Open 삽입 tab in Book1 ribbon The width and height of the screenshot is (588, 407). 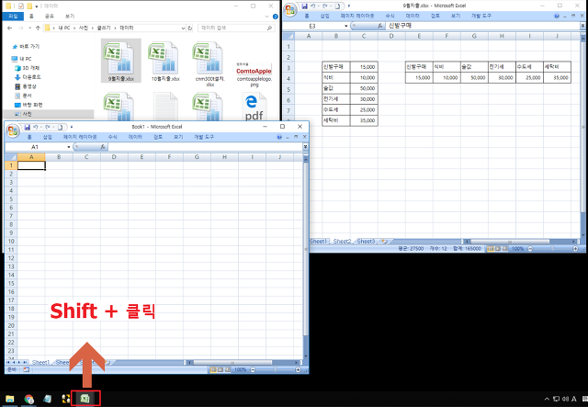47,137
